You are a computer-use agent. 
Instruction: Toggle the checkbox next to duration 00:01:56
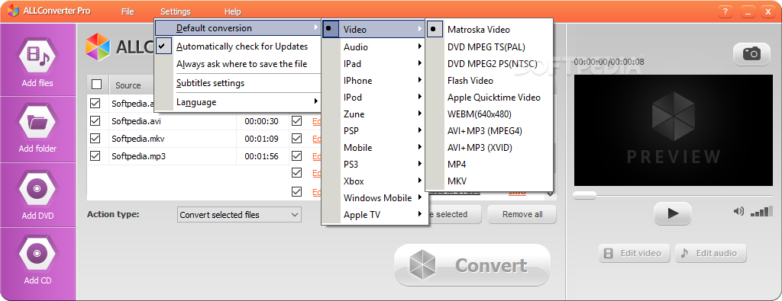[x=297, y=155]
